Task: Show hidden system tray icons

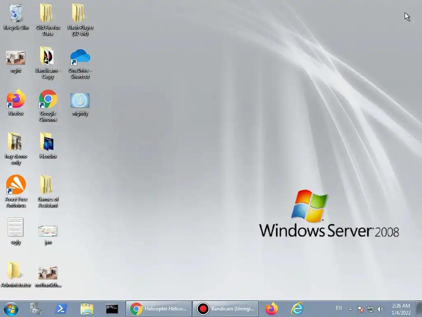Action: pos(350,309)
